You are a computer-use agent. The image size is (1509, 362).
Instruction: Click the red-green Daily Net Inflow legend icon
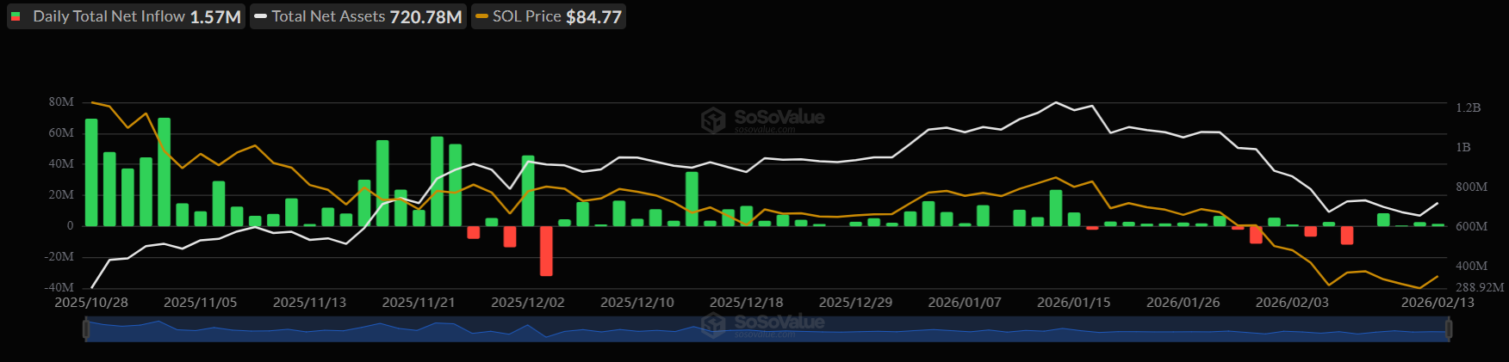pyautogui.click(x=16, y=16)
